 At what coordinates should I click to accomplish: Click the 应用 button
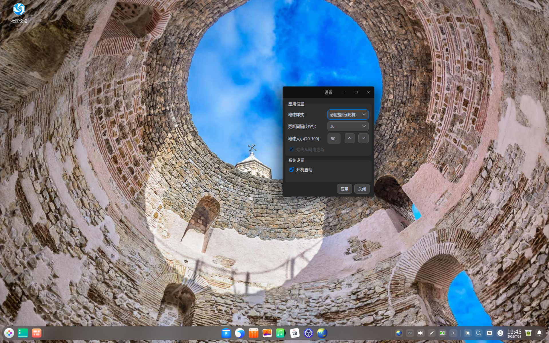tap(344, 189)
